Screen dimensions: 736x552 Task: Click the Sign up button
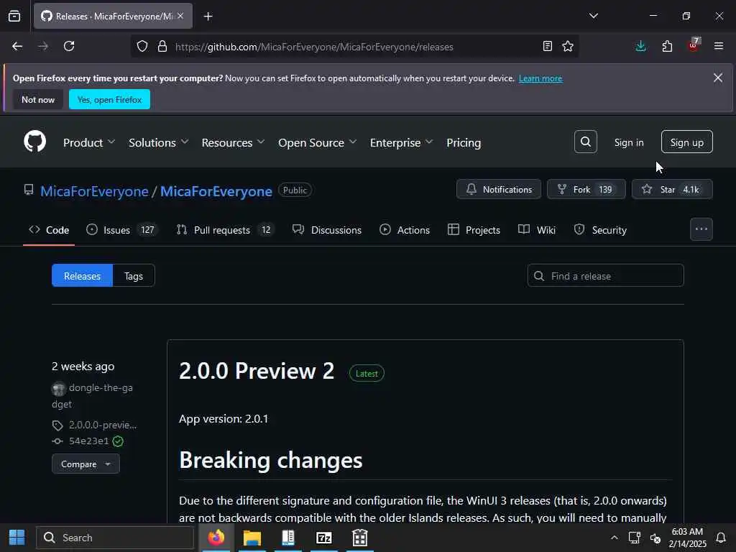686,142
